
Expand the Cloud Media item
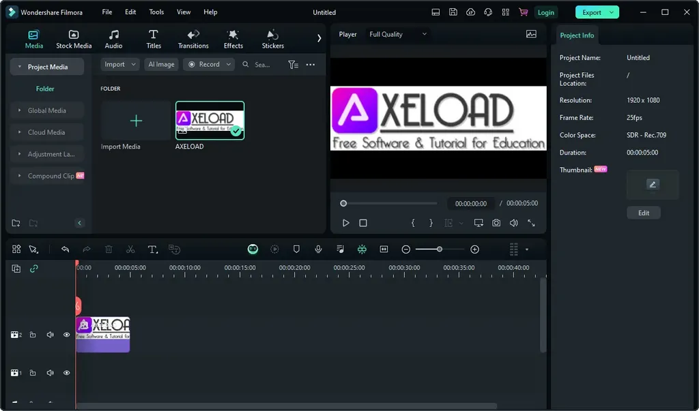click(20, 132)
